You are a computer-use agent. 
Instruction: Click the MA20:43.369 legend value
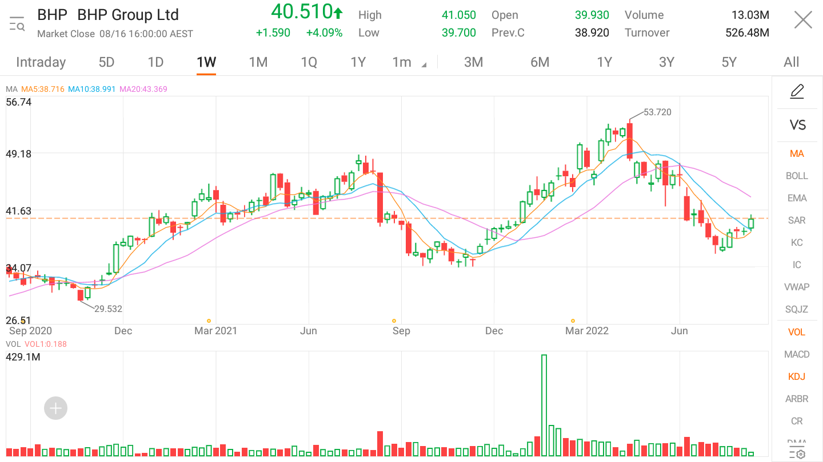click(x=143, y=89)
